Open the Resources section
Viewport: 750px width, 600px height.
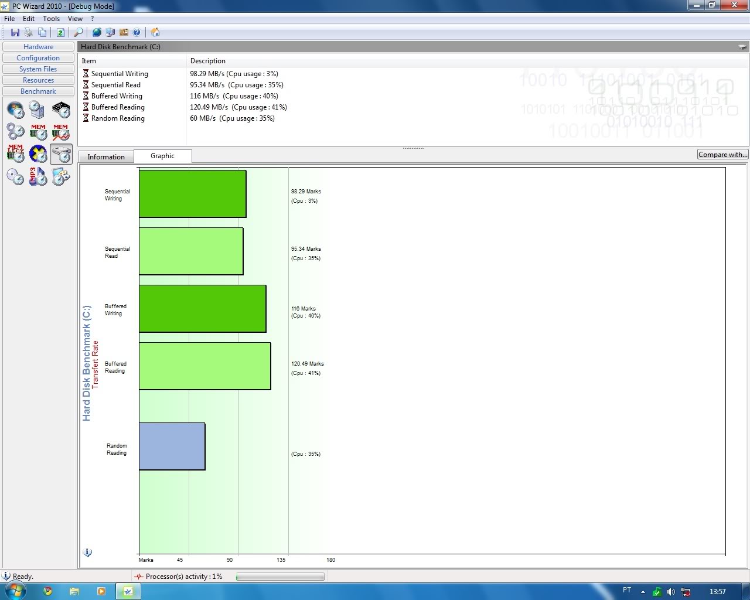coord(38,80)
